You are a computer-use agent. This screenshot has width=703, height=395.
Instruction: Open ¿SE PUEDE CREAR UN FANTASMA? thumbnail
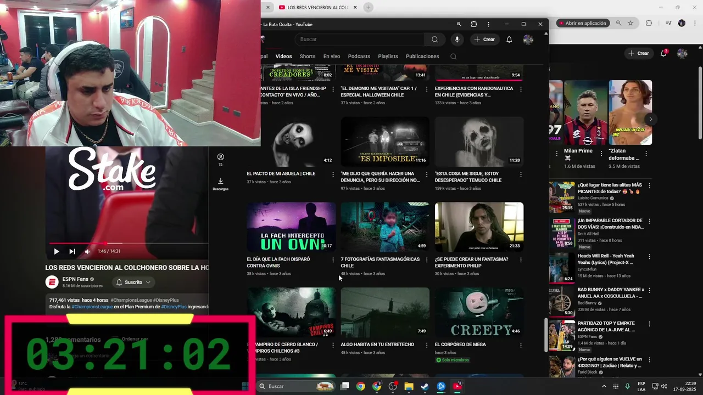coord(479,227)
